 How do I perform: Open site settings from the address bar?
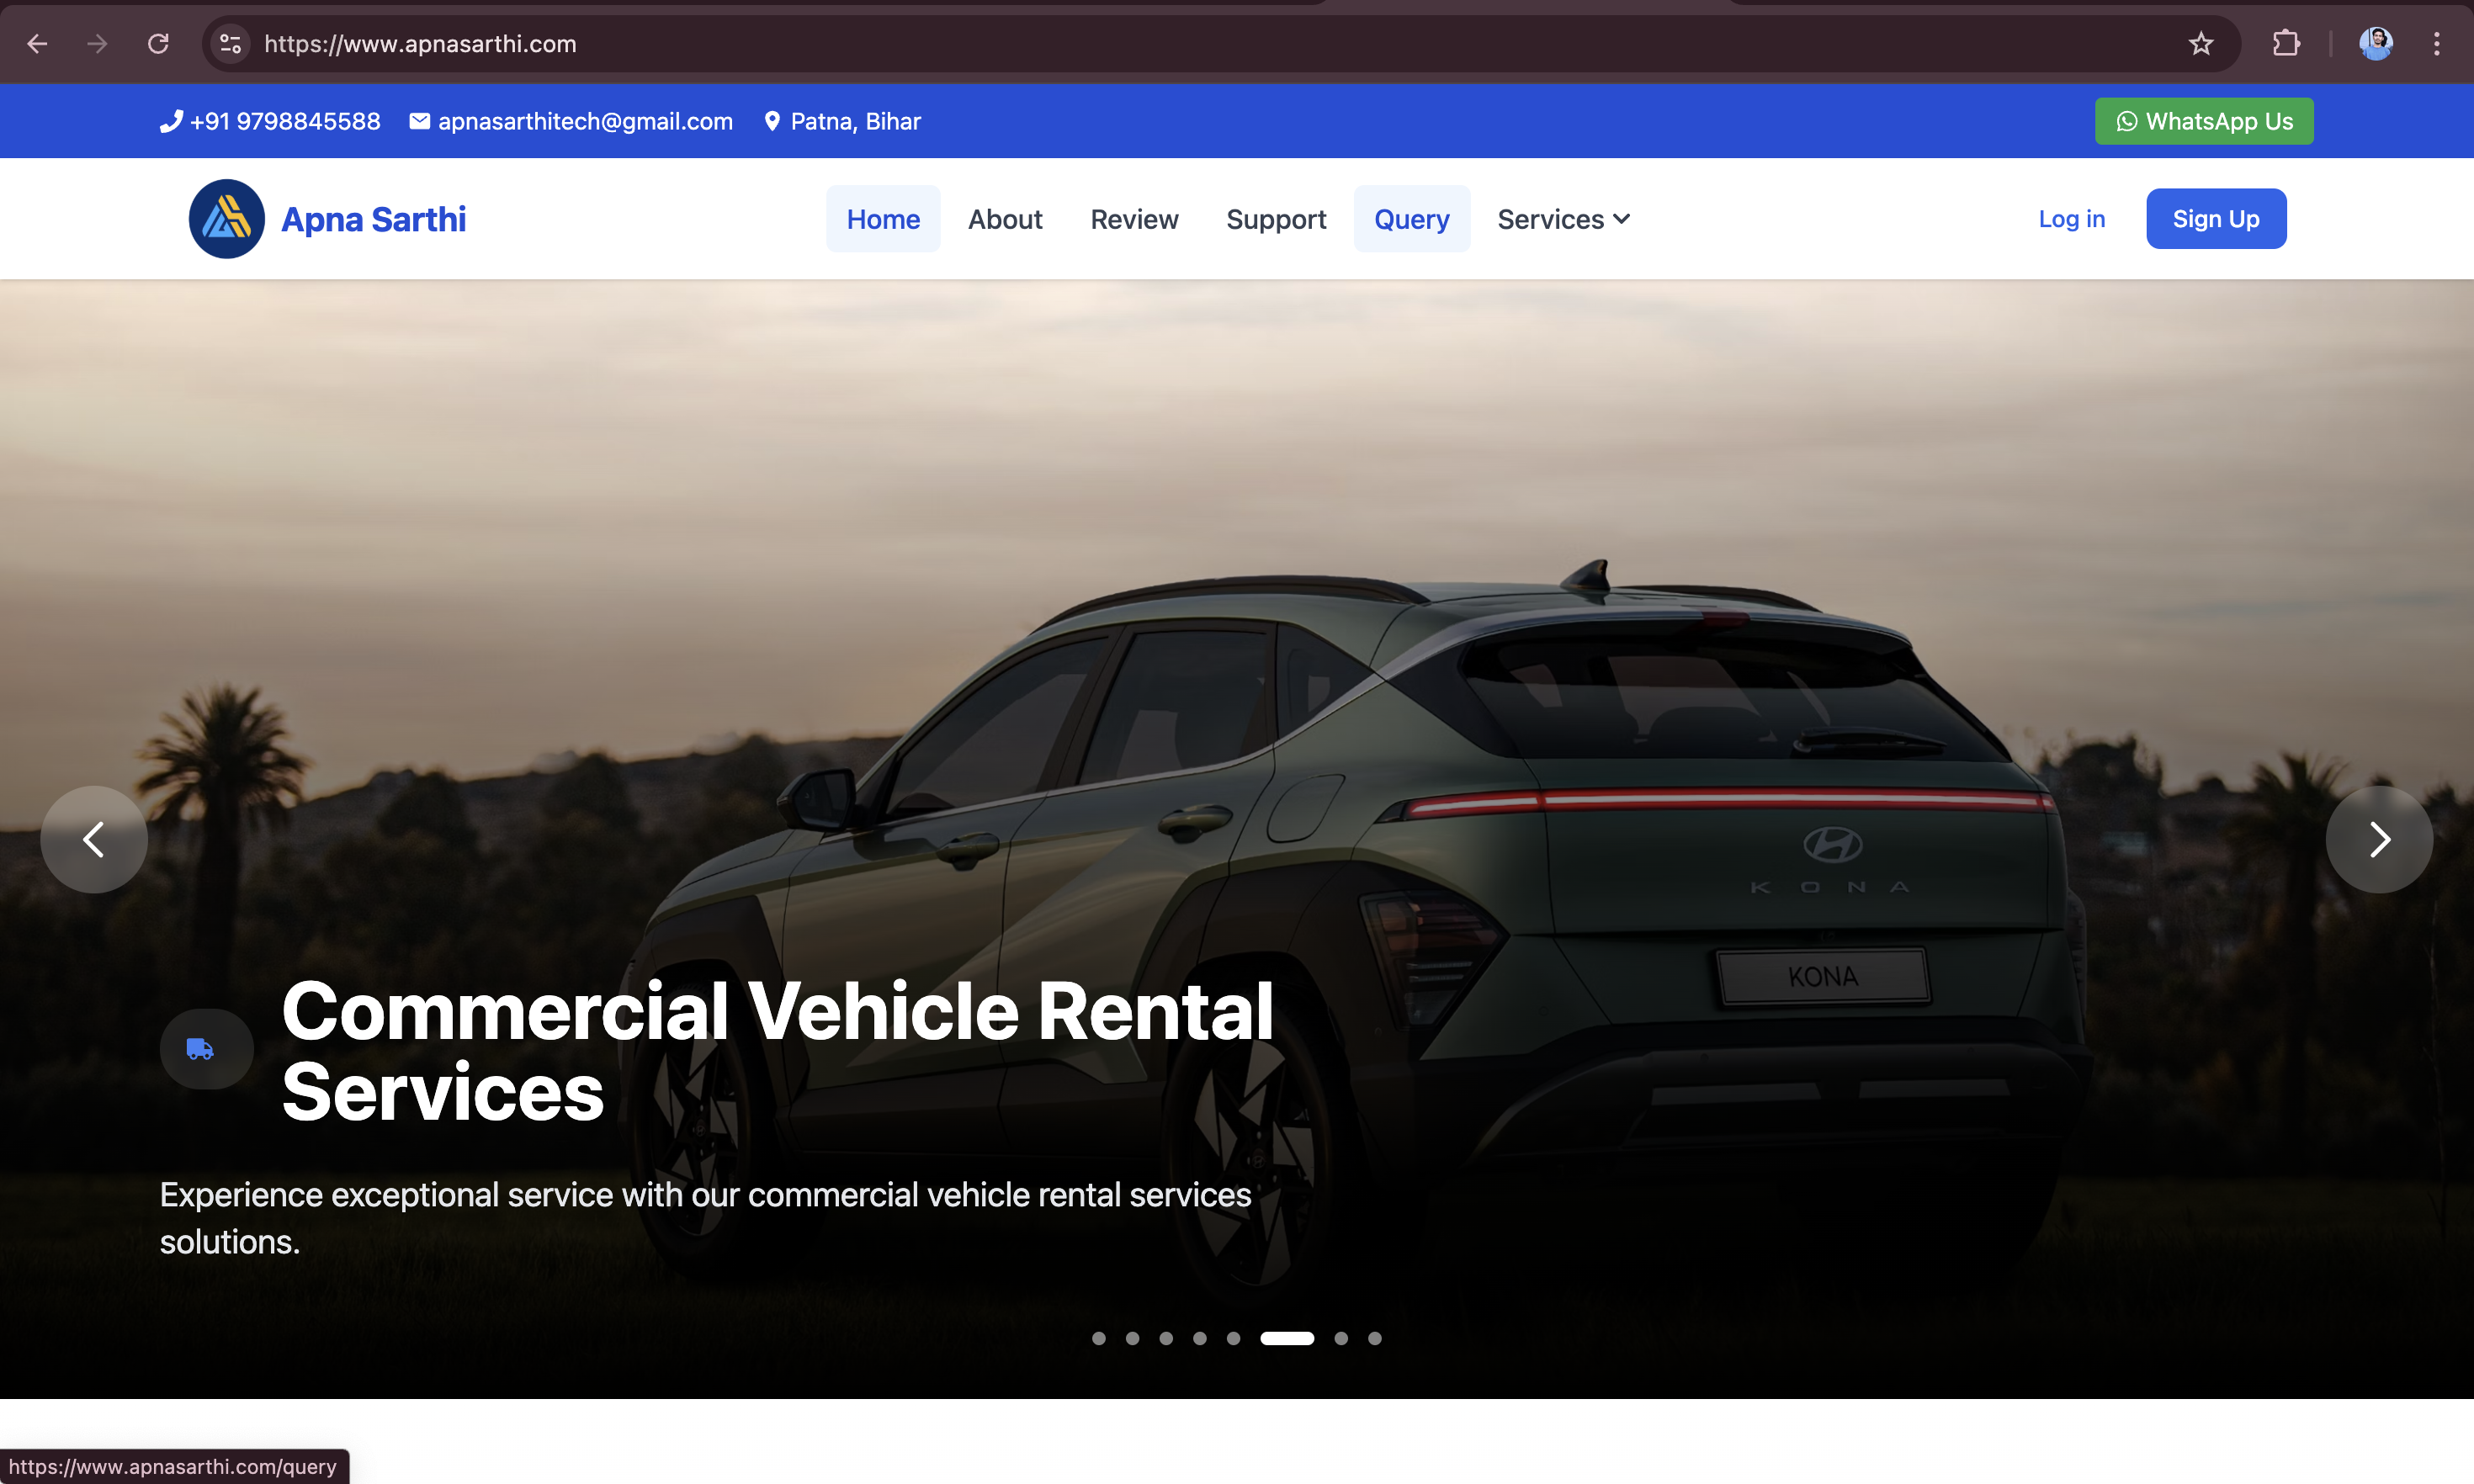click(x=229, y=43)
